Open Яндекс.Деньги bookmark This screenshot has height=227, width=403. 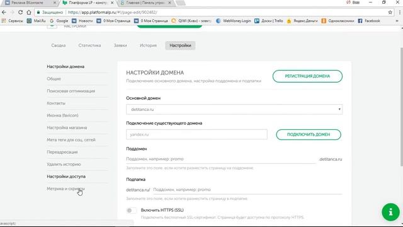point(302,21)
